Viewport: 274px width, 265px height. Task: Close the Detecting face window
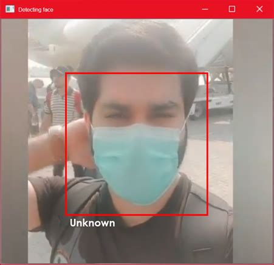coord(259,9)
